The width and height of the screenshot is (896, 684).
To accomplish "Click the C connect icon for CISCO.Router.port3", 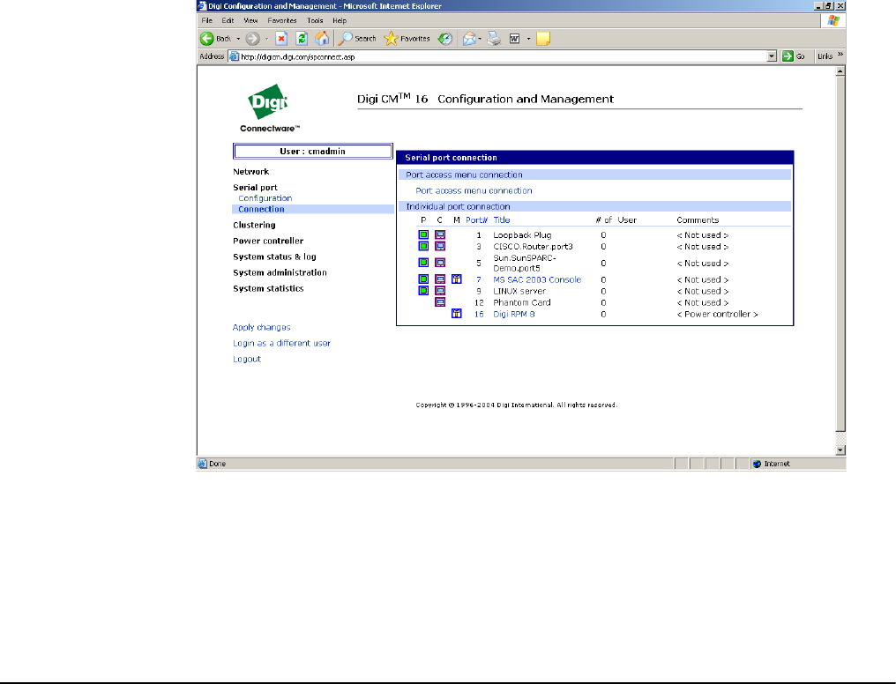I will coord(440,246).
